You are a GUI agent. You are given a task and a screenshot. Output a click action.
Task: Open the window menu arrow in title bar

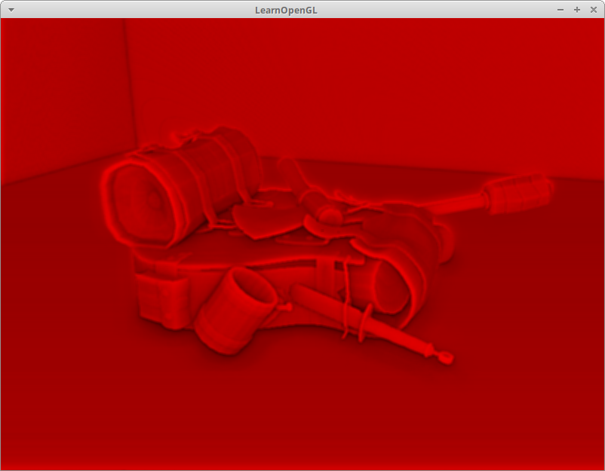click(x=11, y=9)
